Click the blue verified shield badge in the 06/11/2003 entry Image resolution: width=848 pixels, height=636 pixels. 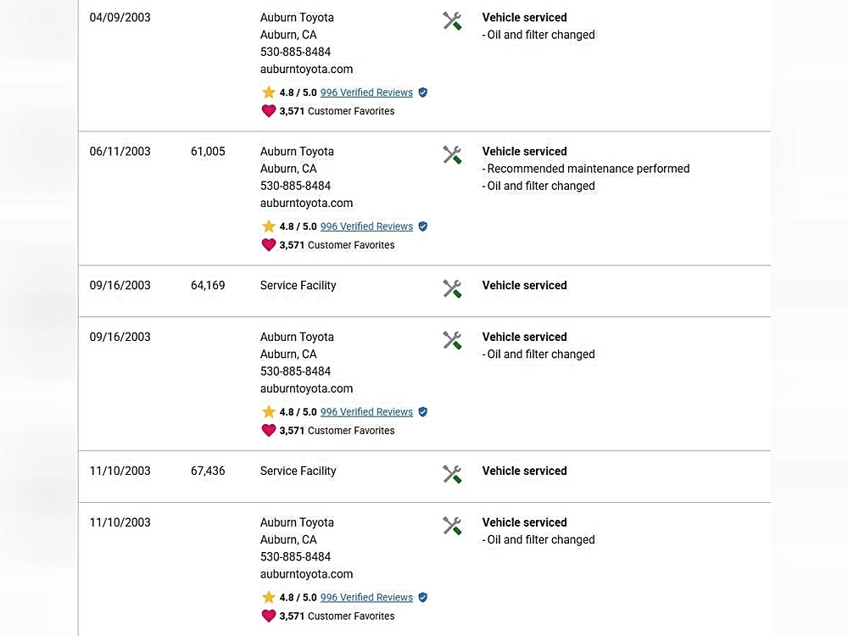[423, 226]
